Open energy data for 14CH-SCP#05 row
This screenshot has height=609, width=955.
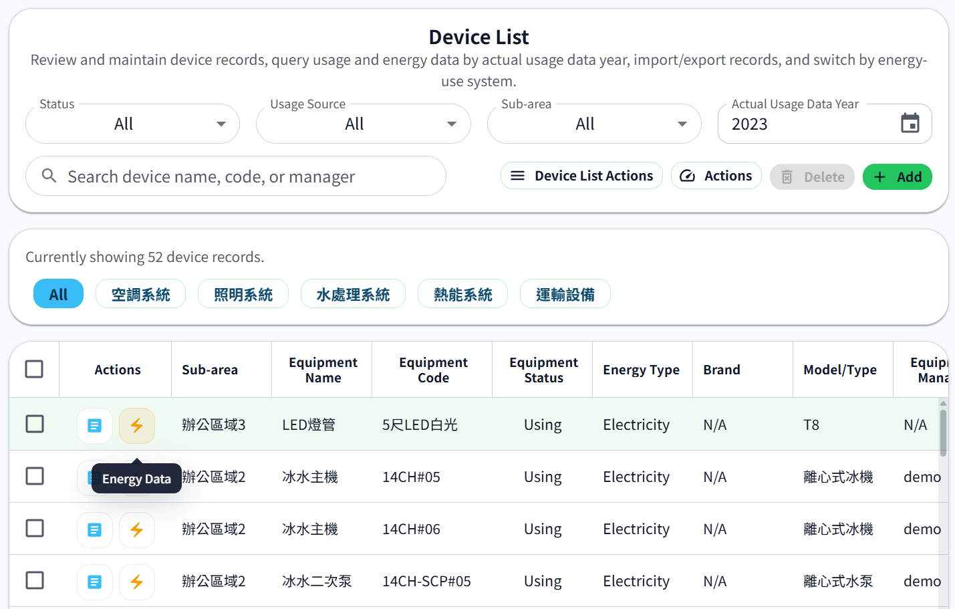137,582
